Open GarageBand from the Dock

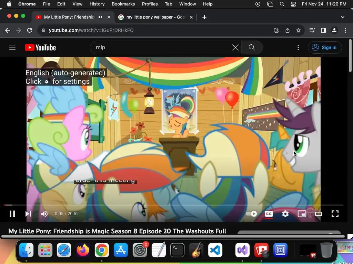(196, 250)
